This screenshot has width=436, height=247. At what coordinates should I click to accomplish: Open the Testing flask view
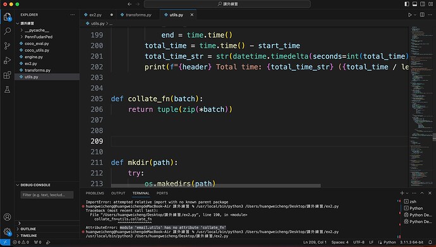pyautogui.click(x=7, y=90)
